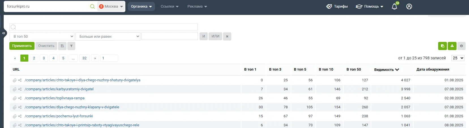
Task: Open the karbyuratorniy-dvigatel article link
Action: (x=59, y=89)
